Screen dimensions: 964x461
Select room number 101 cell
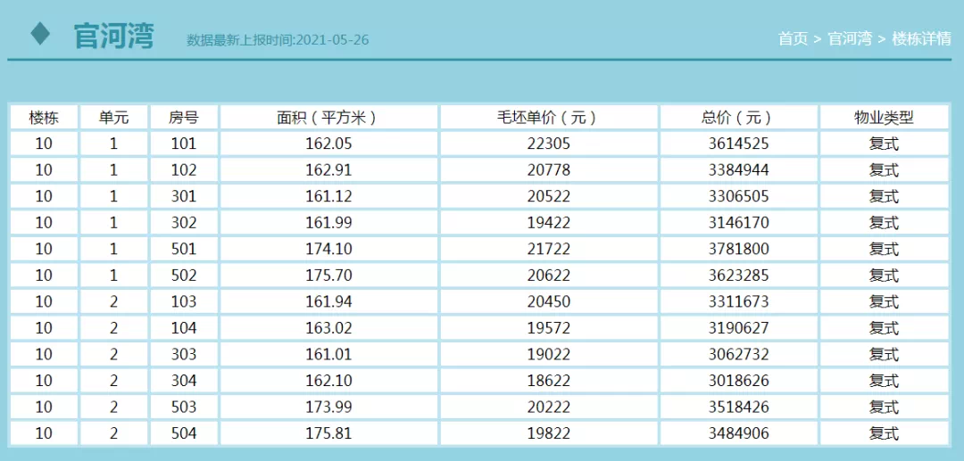pyautogui.click(x=184, y=144)
